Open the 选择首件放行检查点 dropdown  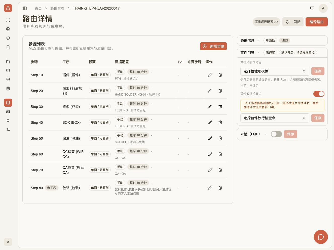pyautogui.click(x=275, y=118)
